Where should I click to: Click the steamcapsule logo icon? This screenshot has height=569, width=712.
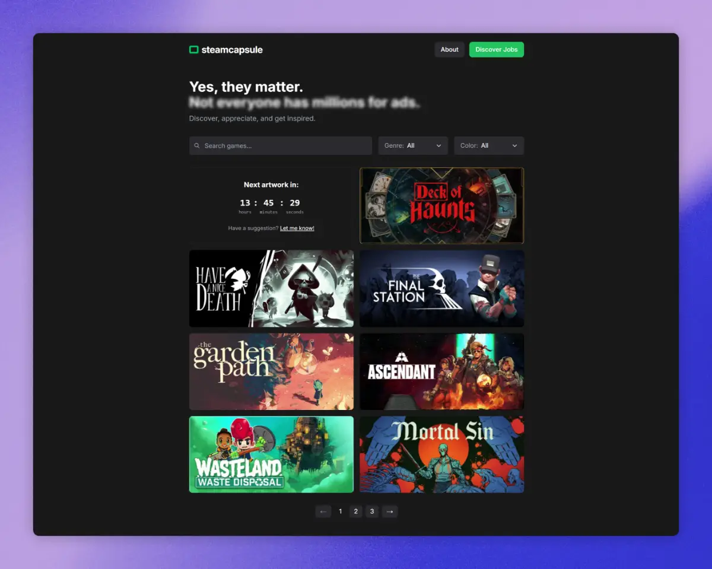pyautogui.click(x=193, y=50)
